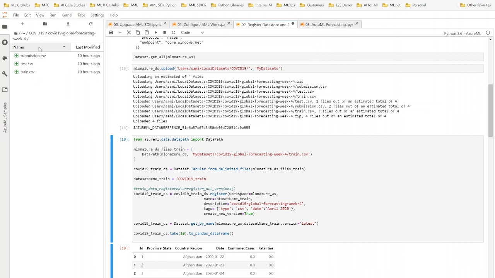Collapse the active cell via its blue bar
Viewport: 495px width, 278px height.
click(x=112, y=189)
